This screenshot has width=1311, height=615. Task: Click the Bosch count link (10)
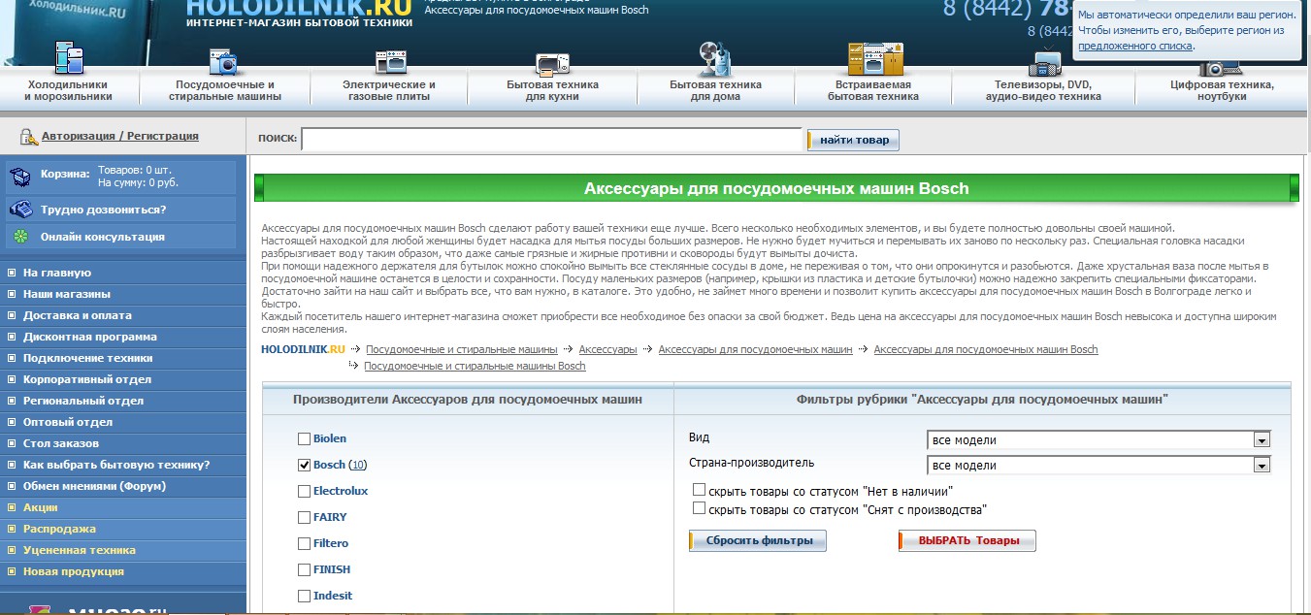358,466
